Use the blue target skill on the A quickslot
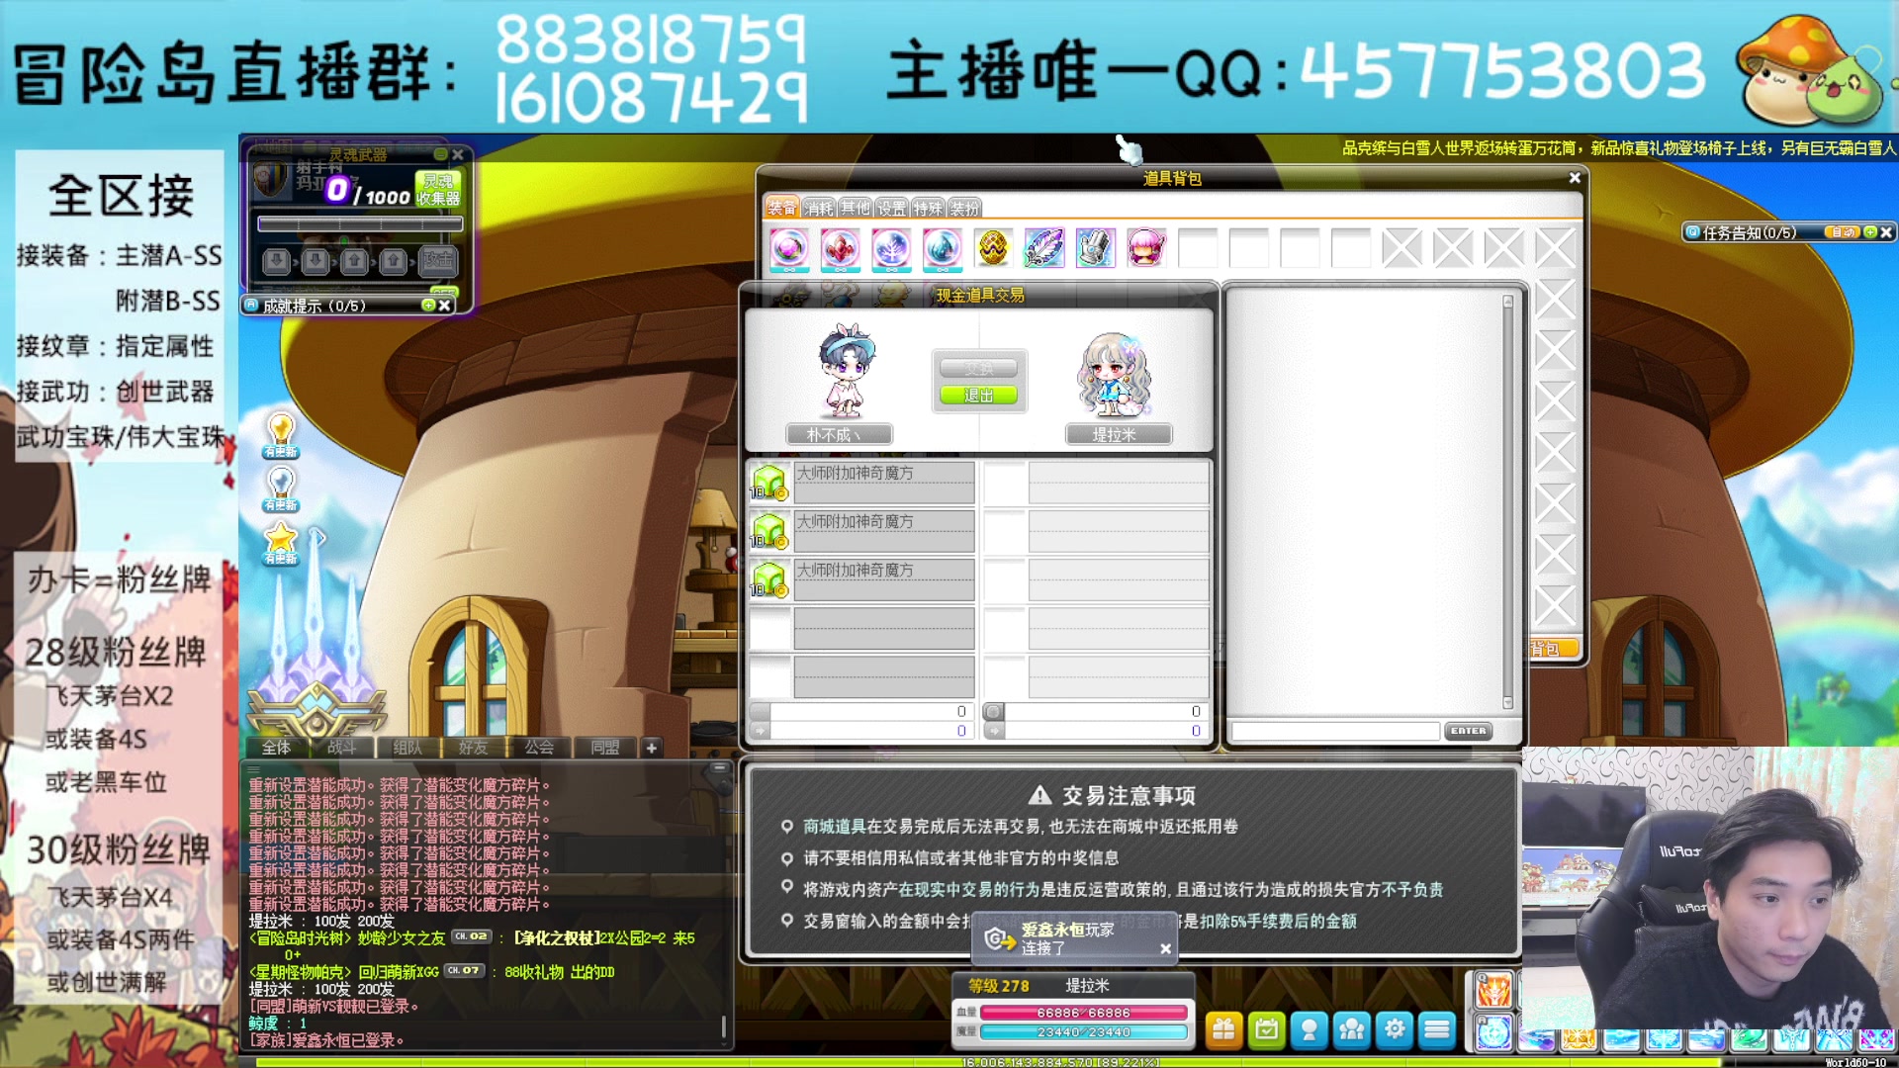 1492,1032
